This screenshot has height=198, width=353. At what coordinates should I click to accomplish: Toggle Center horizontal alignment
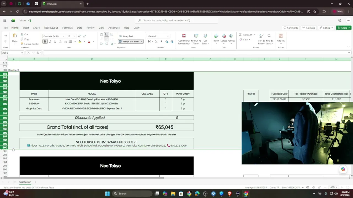coord(106,39)
